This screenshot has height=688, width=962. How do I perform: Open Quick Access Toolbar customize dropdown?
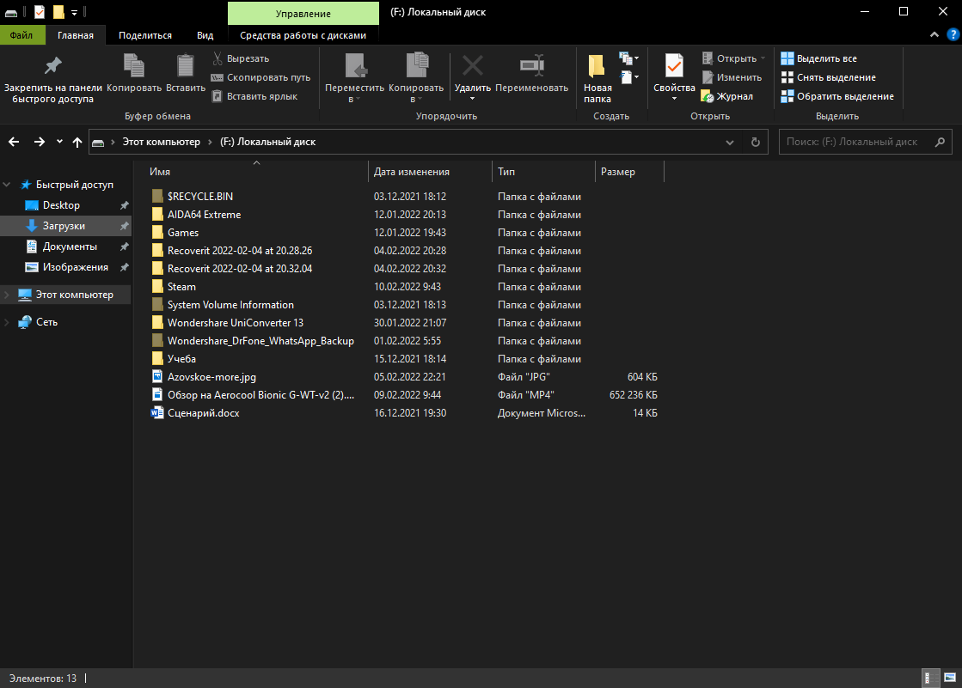click(x=74, y=12)
